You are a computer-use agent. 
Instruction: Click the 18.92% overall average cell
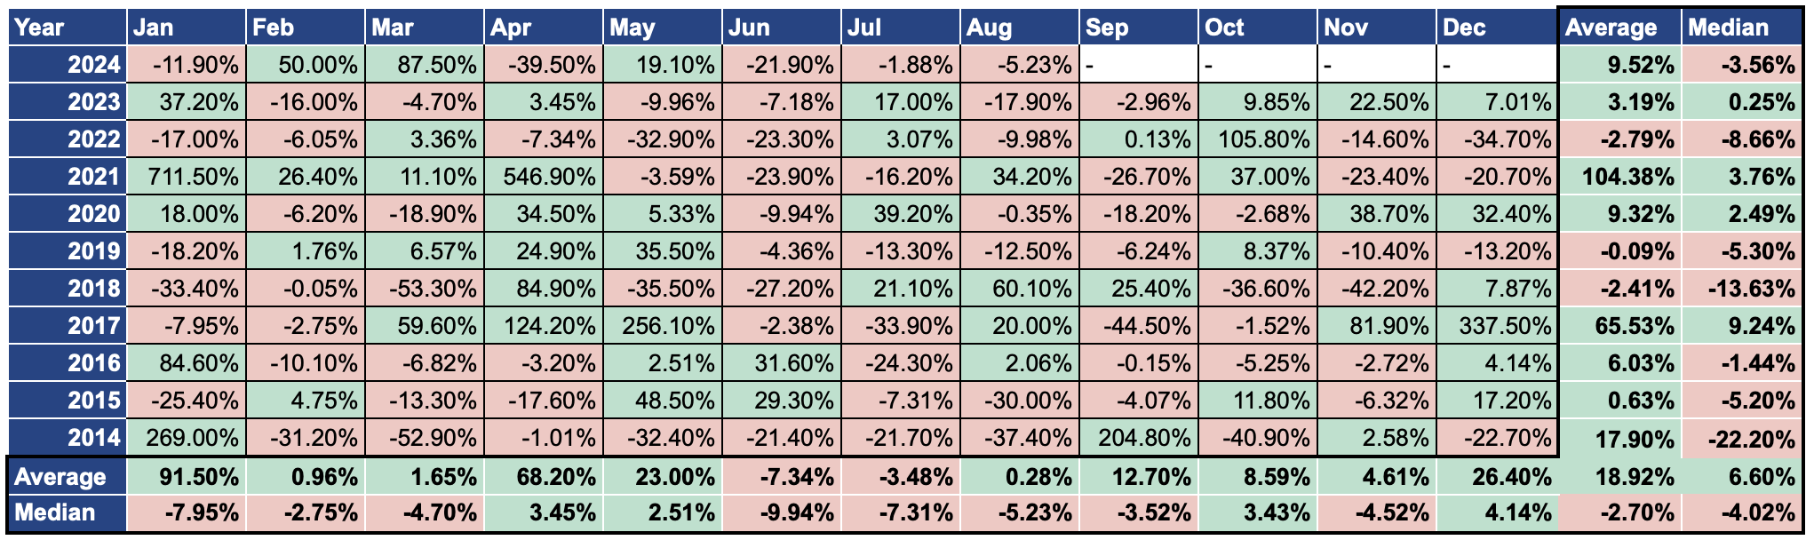click(1619, 477)
